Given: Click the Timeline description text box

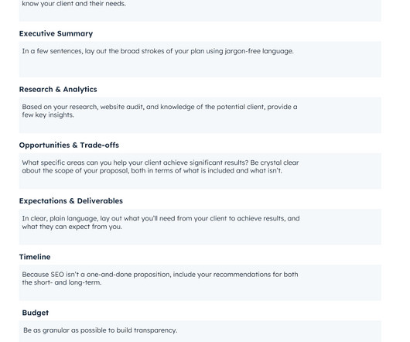Looking at the screenshot, I should [x=200, y=282].
